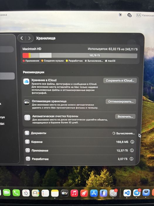Click the Хранение в iCloud title
154x206 pixels.
pos(44,80)
